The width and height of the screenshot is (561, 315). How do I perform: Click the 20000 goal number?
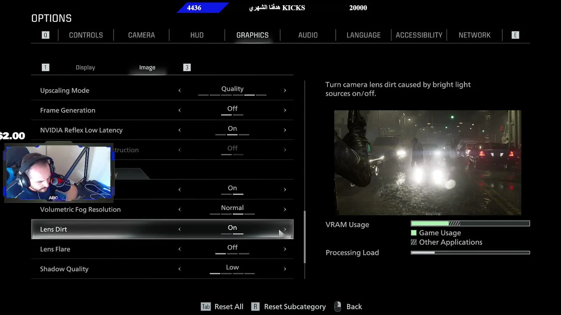point(358,8)
